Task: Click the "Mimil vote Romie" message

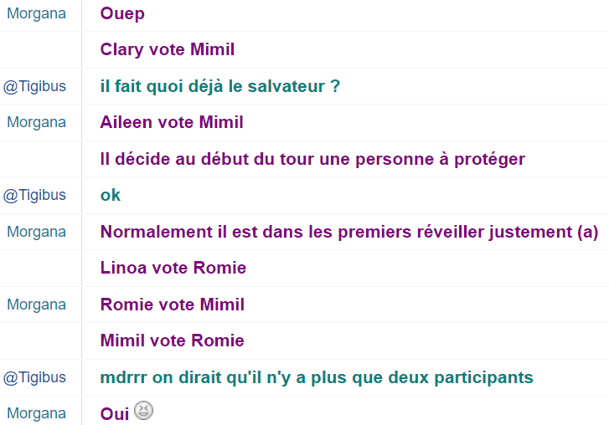Action: click(173, 341)
